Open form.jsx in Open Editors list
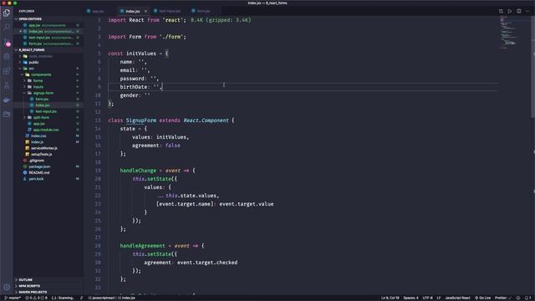This screenshot has width=535, height=301. click(48, 43)
